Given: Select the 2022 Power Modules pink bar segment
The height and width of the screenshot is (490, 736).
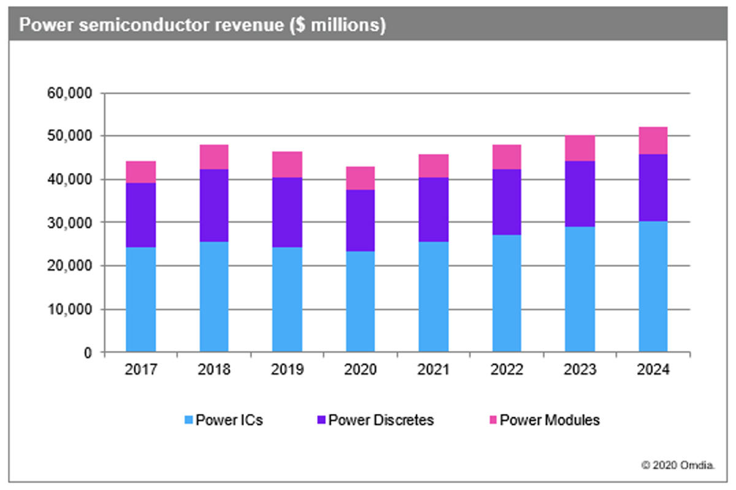Looking at the screenshot, I should 507,157.
